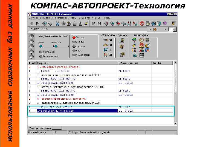Screen dimensions: 197x147
Task: Click the 7100-0011 designation cell
Action: pos(135,71)
